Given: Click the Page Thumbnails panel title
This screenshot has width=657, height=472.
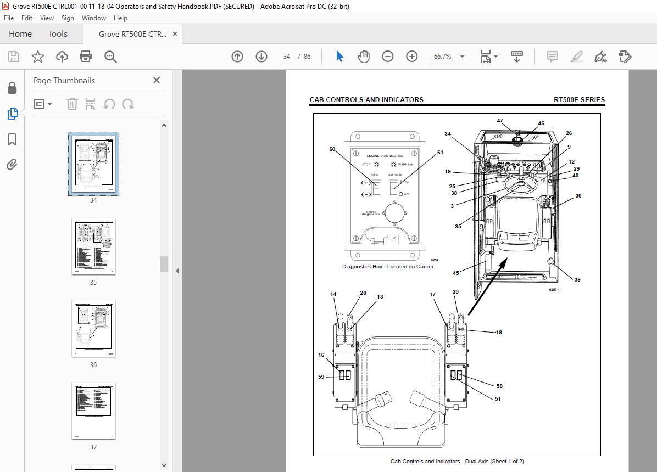Looking at the screenshot, I should tap(64, 81).
